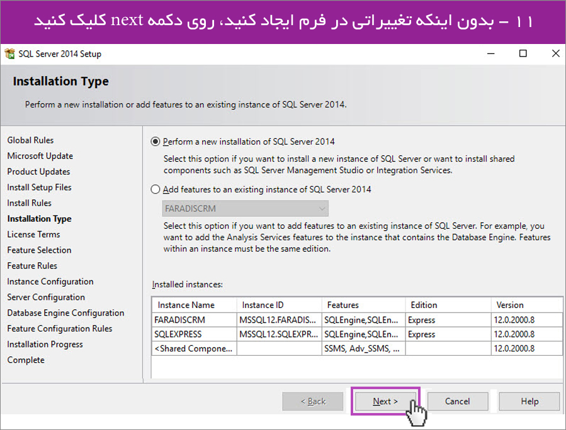Screen dimensions: 566x430
Task: Open Feature Selection step in sidebar
Action: [39, 250]
